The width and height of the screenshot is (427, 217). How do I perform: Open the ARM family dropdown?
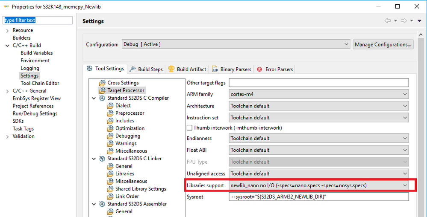pyautogui.click(x=318, y=94)
